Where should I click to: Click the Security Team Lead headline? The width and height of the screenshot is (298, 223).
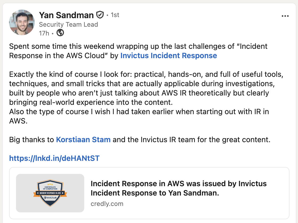(69, 24)
